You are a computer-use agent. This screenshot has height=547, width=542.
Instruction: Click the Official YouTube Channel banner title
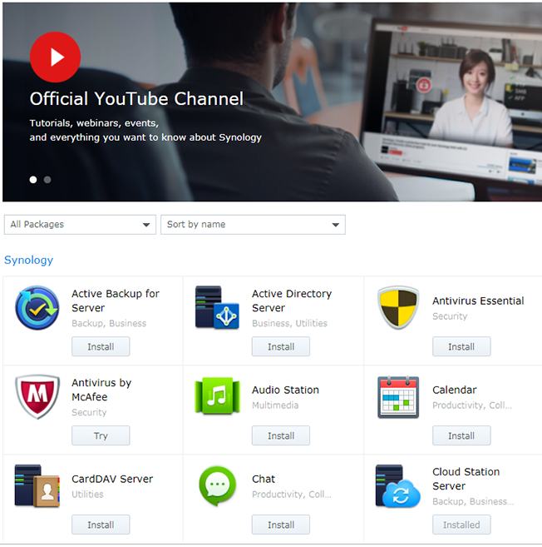pos(136,99)
